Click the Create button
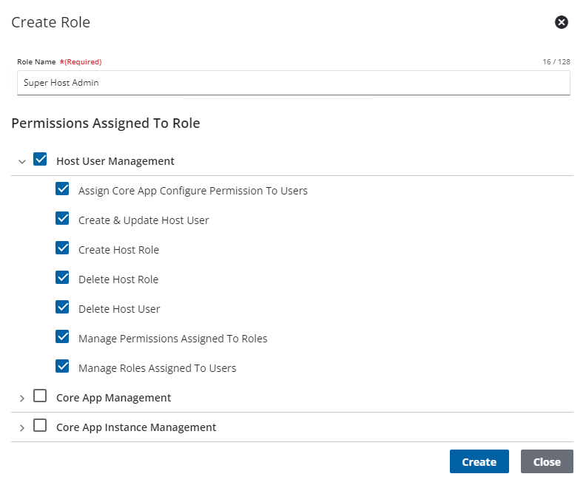The height and width of the screenshot is (488, 586). (x=479, y=461)
